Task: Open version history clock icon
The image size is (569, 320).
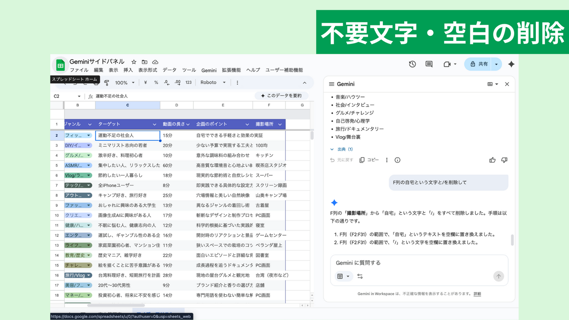Action: coord(413,64)
